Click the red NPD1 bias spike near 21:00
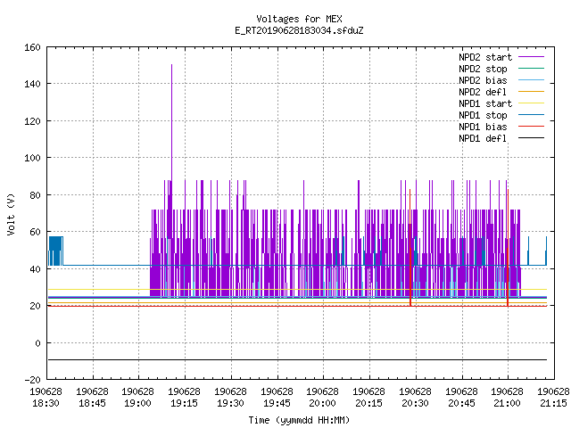Screen dimensions: 571x428 pyautogui.click(x=508, y=248)
